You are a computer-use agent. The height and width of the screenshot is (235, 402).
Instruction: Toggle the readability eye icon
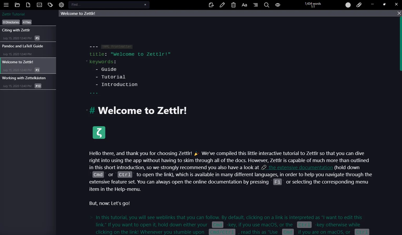tap(278, 5)
